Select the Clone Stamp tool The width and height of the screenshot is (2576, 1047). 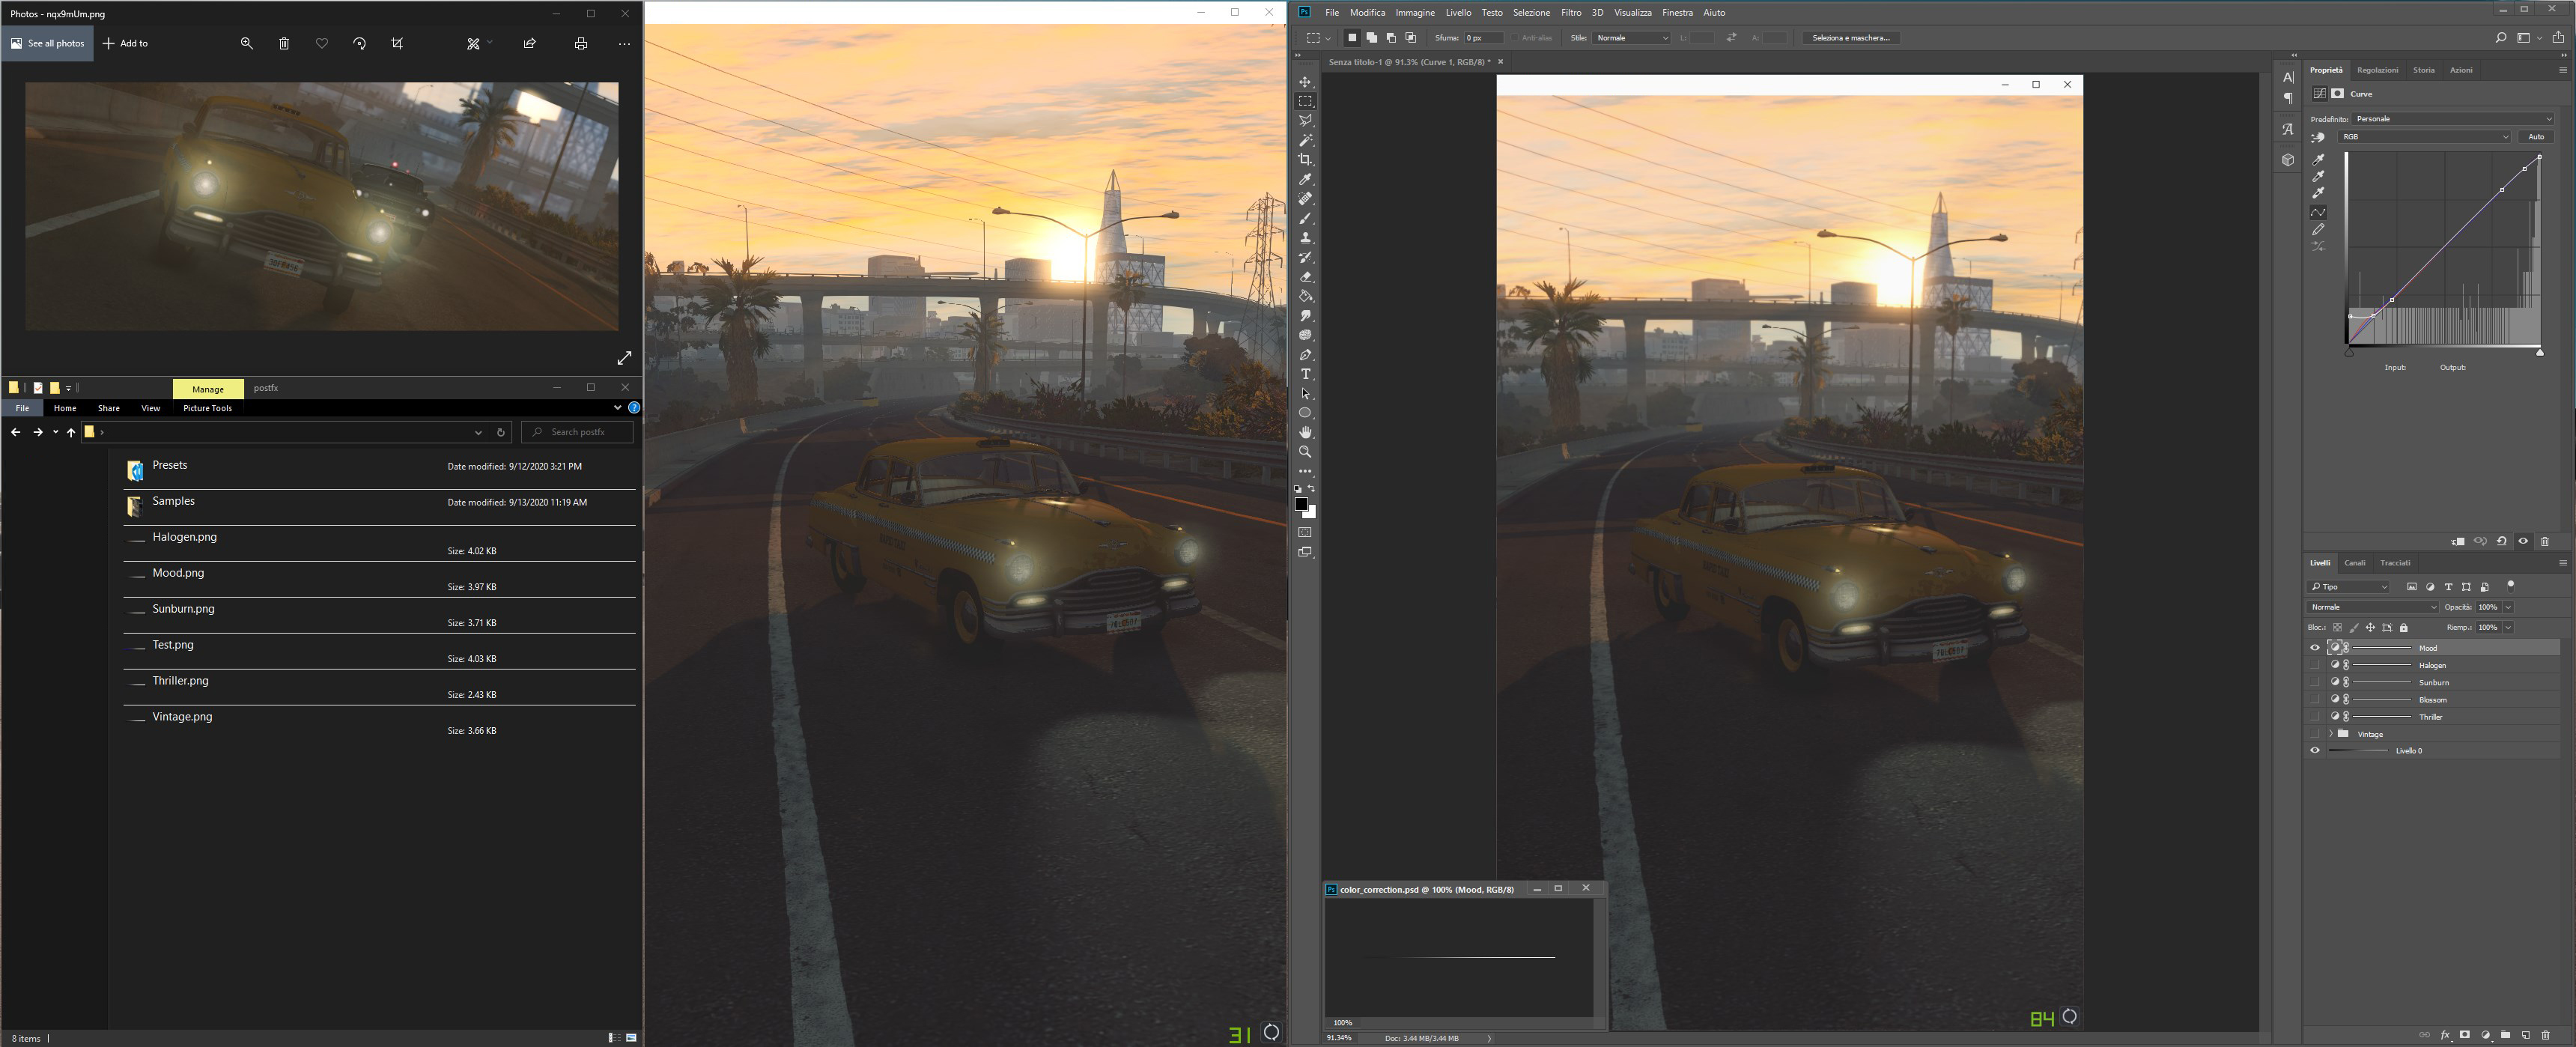tap(1305, 238)
